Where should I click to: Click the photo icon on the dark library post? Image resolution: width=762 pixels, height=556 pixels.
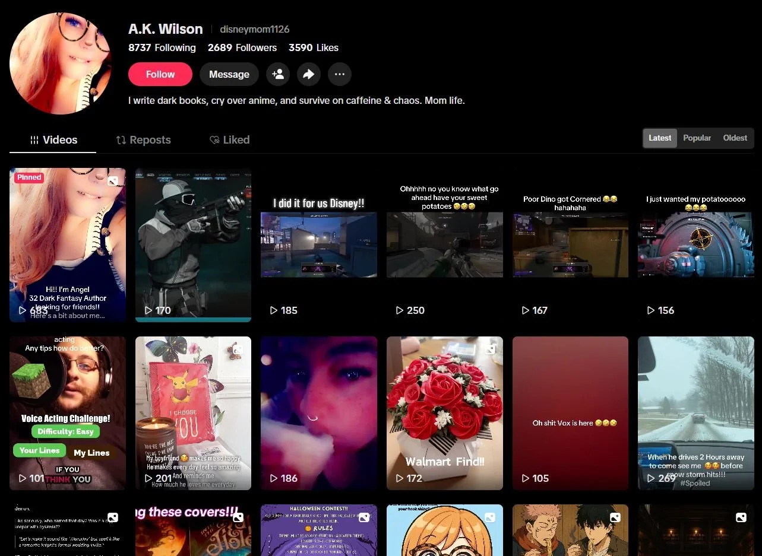coord(741,517)
